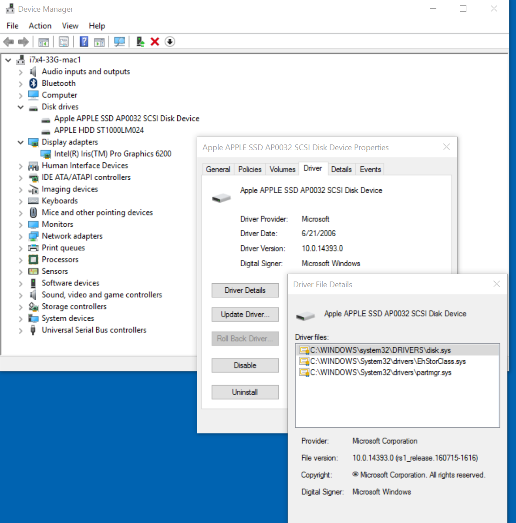Open the View menu
The height and width of the screenshot is (523, 516).
70,26
